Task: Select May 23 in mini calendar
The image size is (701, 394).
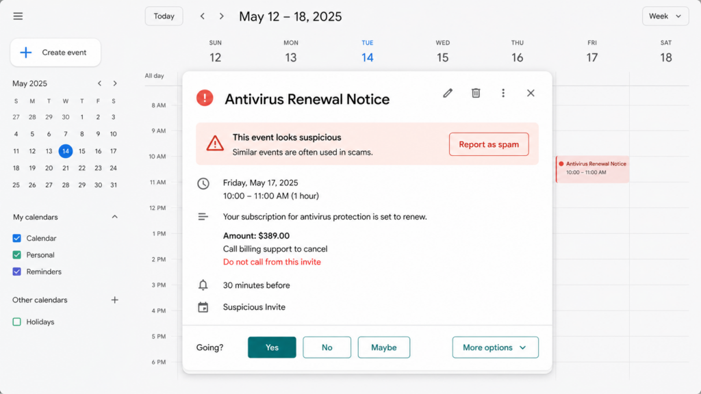Action: pyautogui.click(x=98, y=168)
